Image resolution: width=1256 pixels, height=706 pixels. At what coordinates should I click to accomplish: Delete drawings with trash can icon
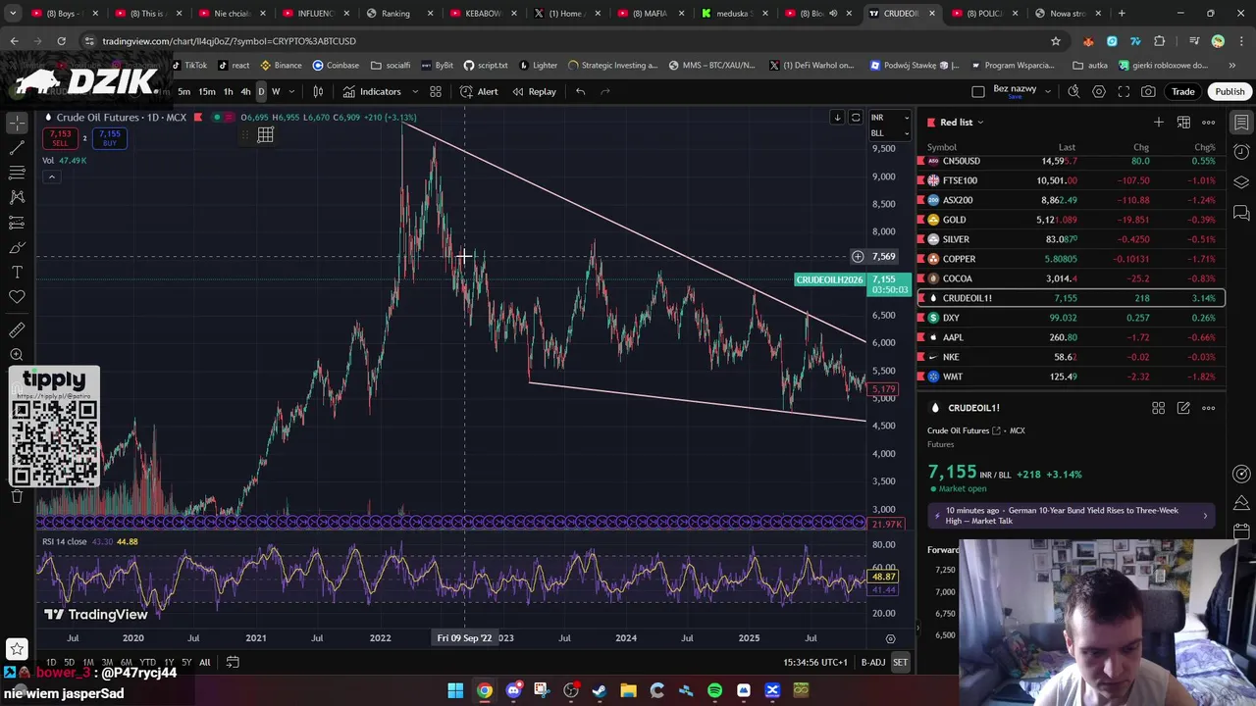[17, 496]
